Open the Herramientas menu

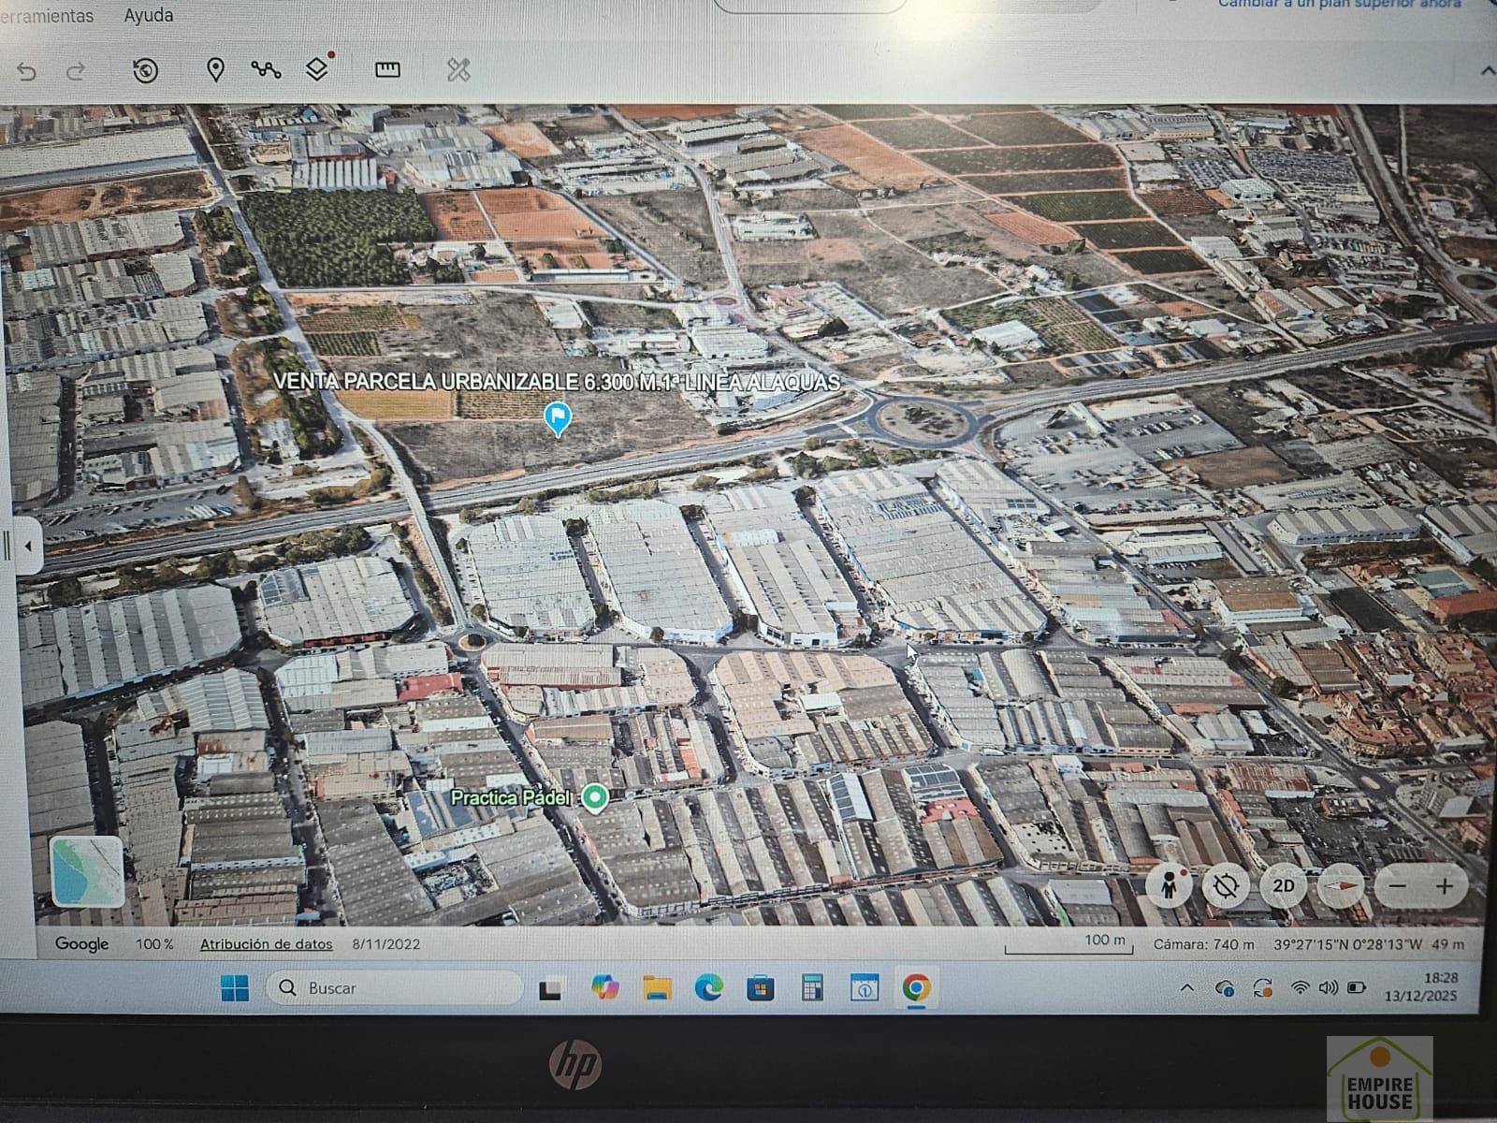point(47,16)
